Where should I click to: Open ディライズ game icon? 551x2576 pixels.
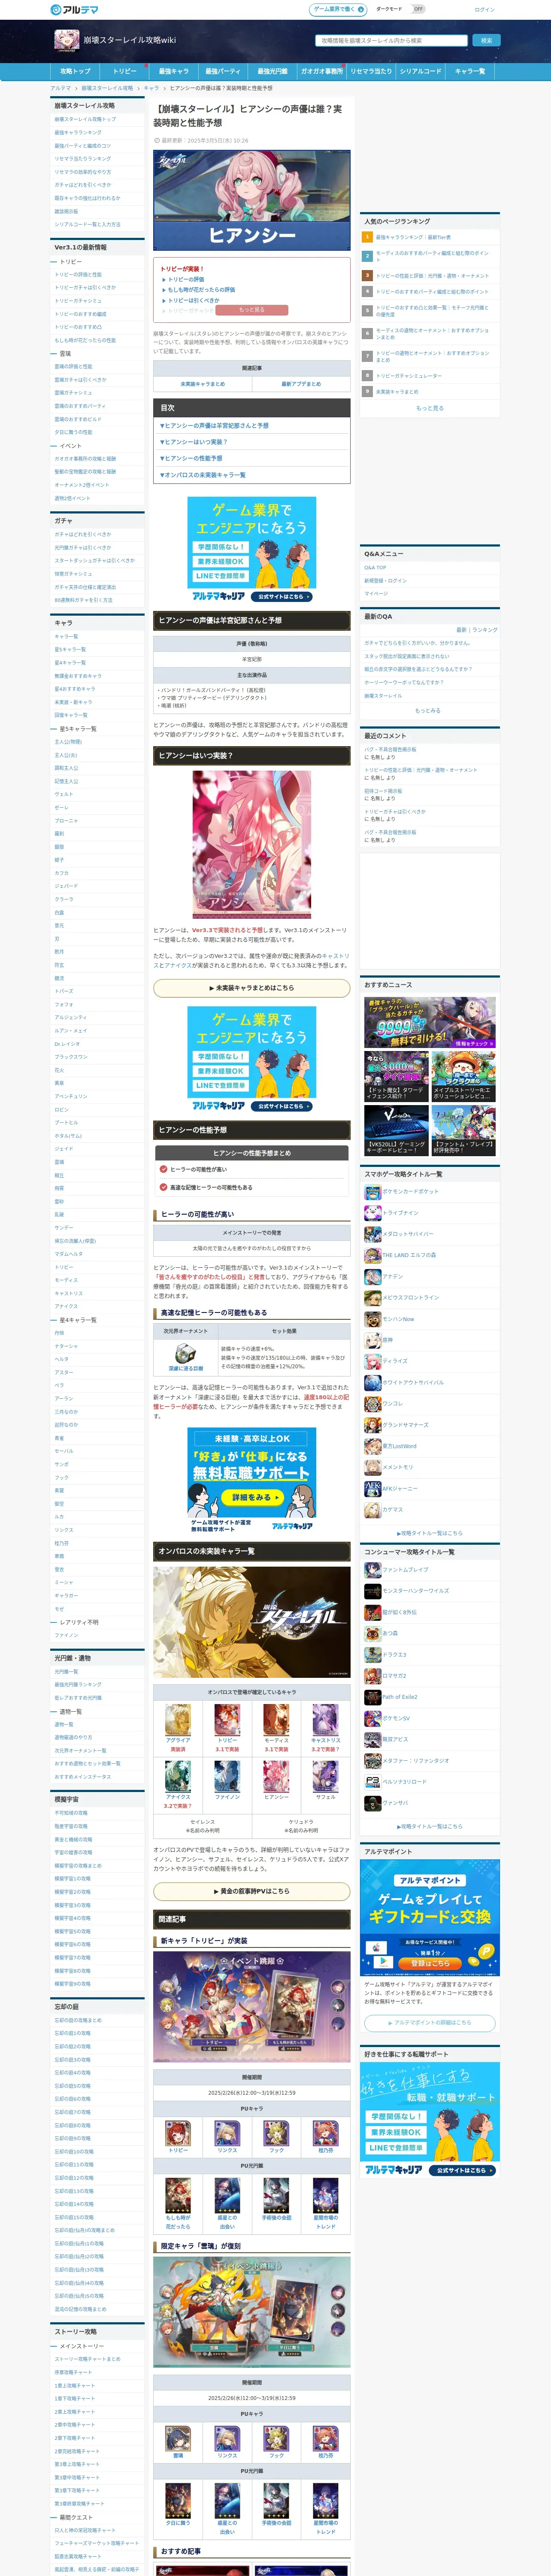(x=372, y=1361)
